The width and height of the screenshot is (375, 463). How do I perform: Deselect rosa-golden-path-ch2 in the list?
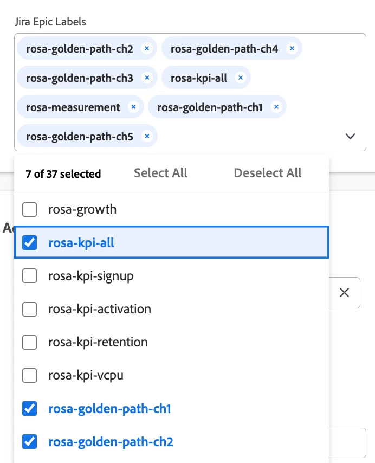pos(30,442)
